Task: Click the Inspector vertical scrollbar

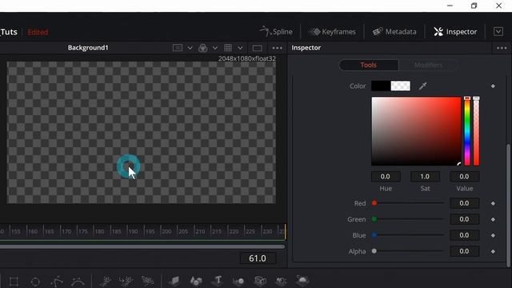Action: point(508,205)
